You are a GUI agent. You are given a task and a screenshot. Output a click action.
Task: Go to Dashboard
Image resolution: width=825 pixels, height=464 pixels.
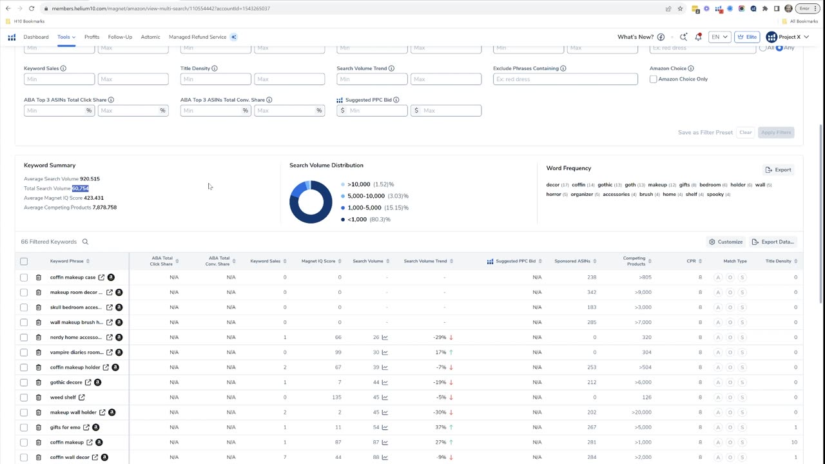pyautogui.click(x=36, y=37)
